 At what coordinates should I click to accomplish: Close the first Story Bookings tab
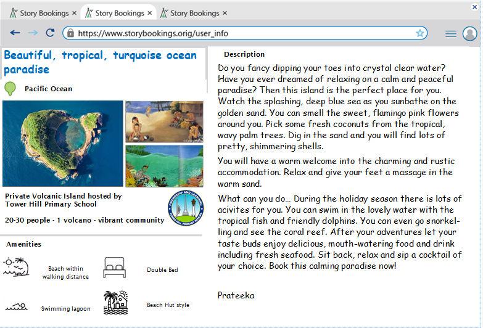tap(74, 13)
